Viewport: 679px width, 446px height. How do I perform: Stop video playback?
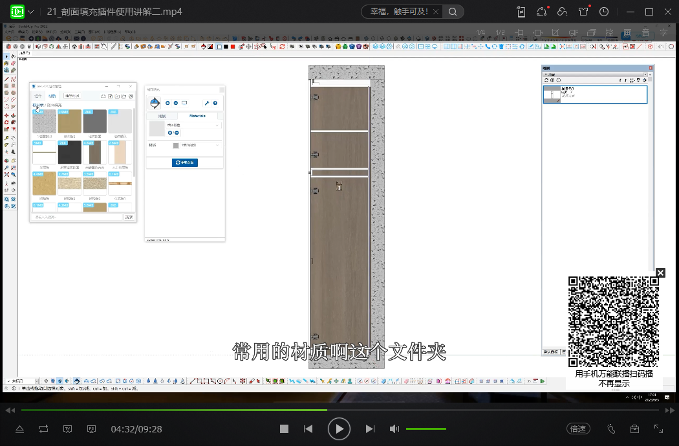284,429
